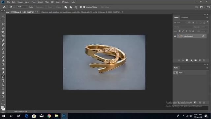Screen dimensions: 211x119
Task: Click the search icon in options bar
Action: (x=196, y=7)
